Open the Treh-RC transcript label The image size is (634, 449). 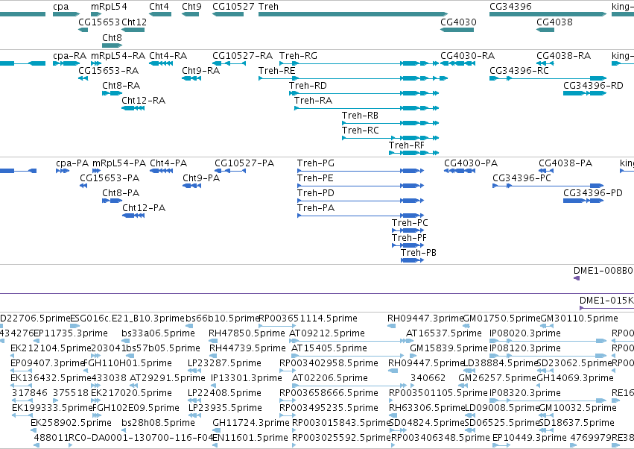(361, 131)
